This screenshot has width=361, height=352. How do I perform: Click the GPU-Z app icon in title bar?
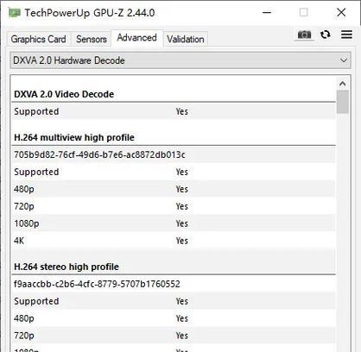click(x=15, y=13)
